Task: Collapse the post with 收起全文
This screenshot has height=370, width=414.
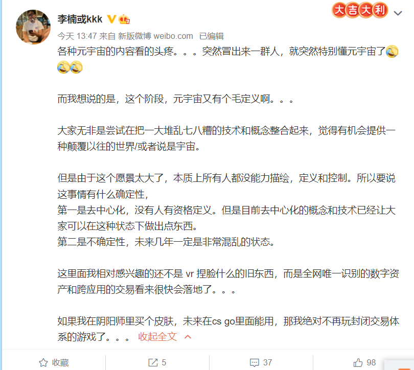Action: coord(157,337)
